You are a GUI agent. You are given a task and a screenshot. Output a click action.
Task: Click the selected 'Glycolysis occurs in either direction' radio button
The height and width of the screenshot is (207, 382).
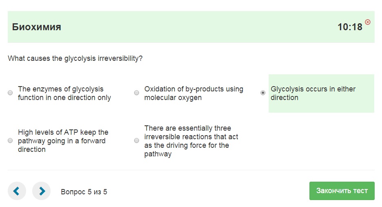(263, 93)
